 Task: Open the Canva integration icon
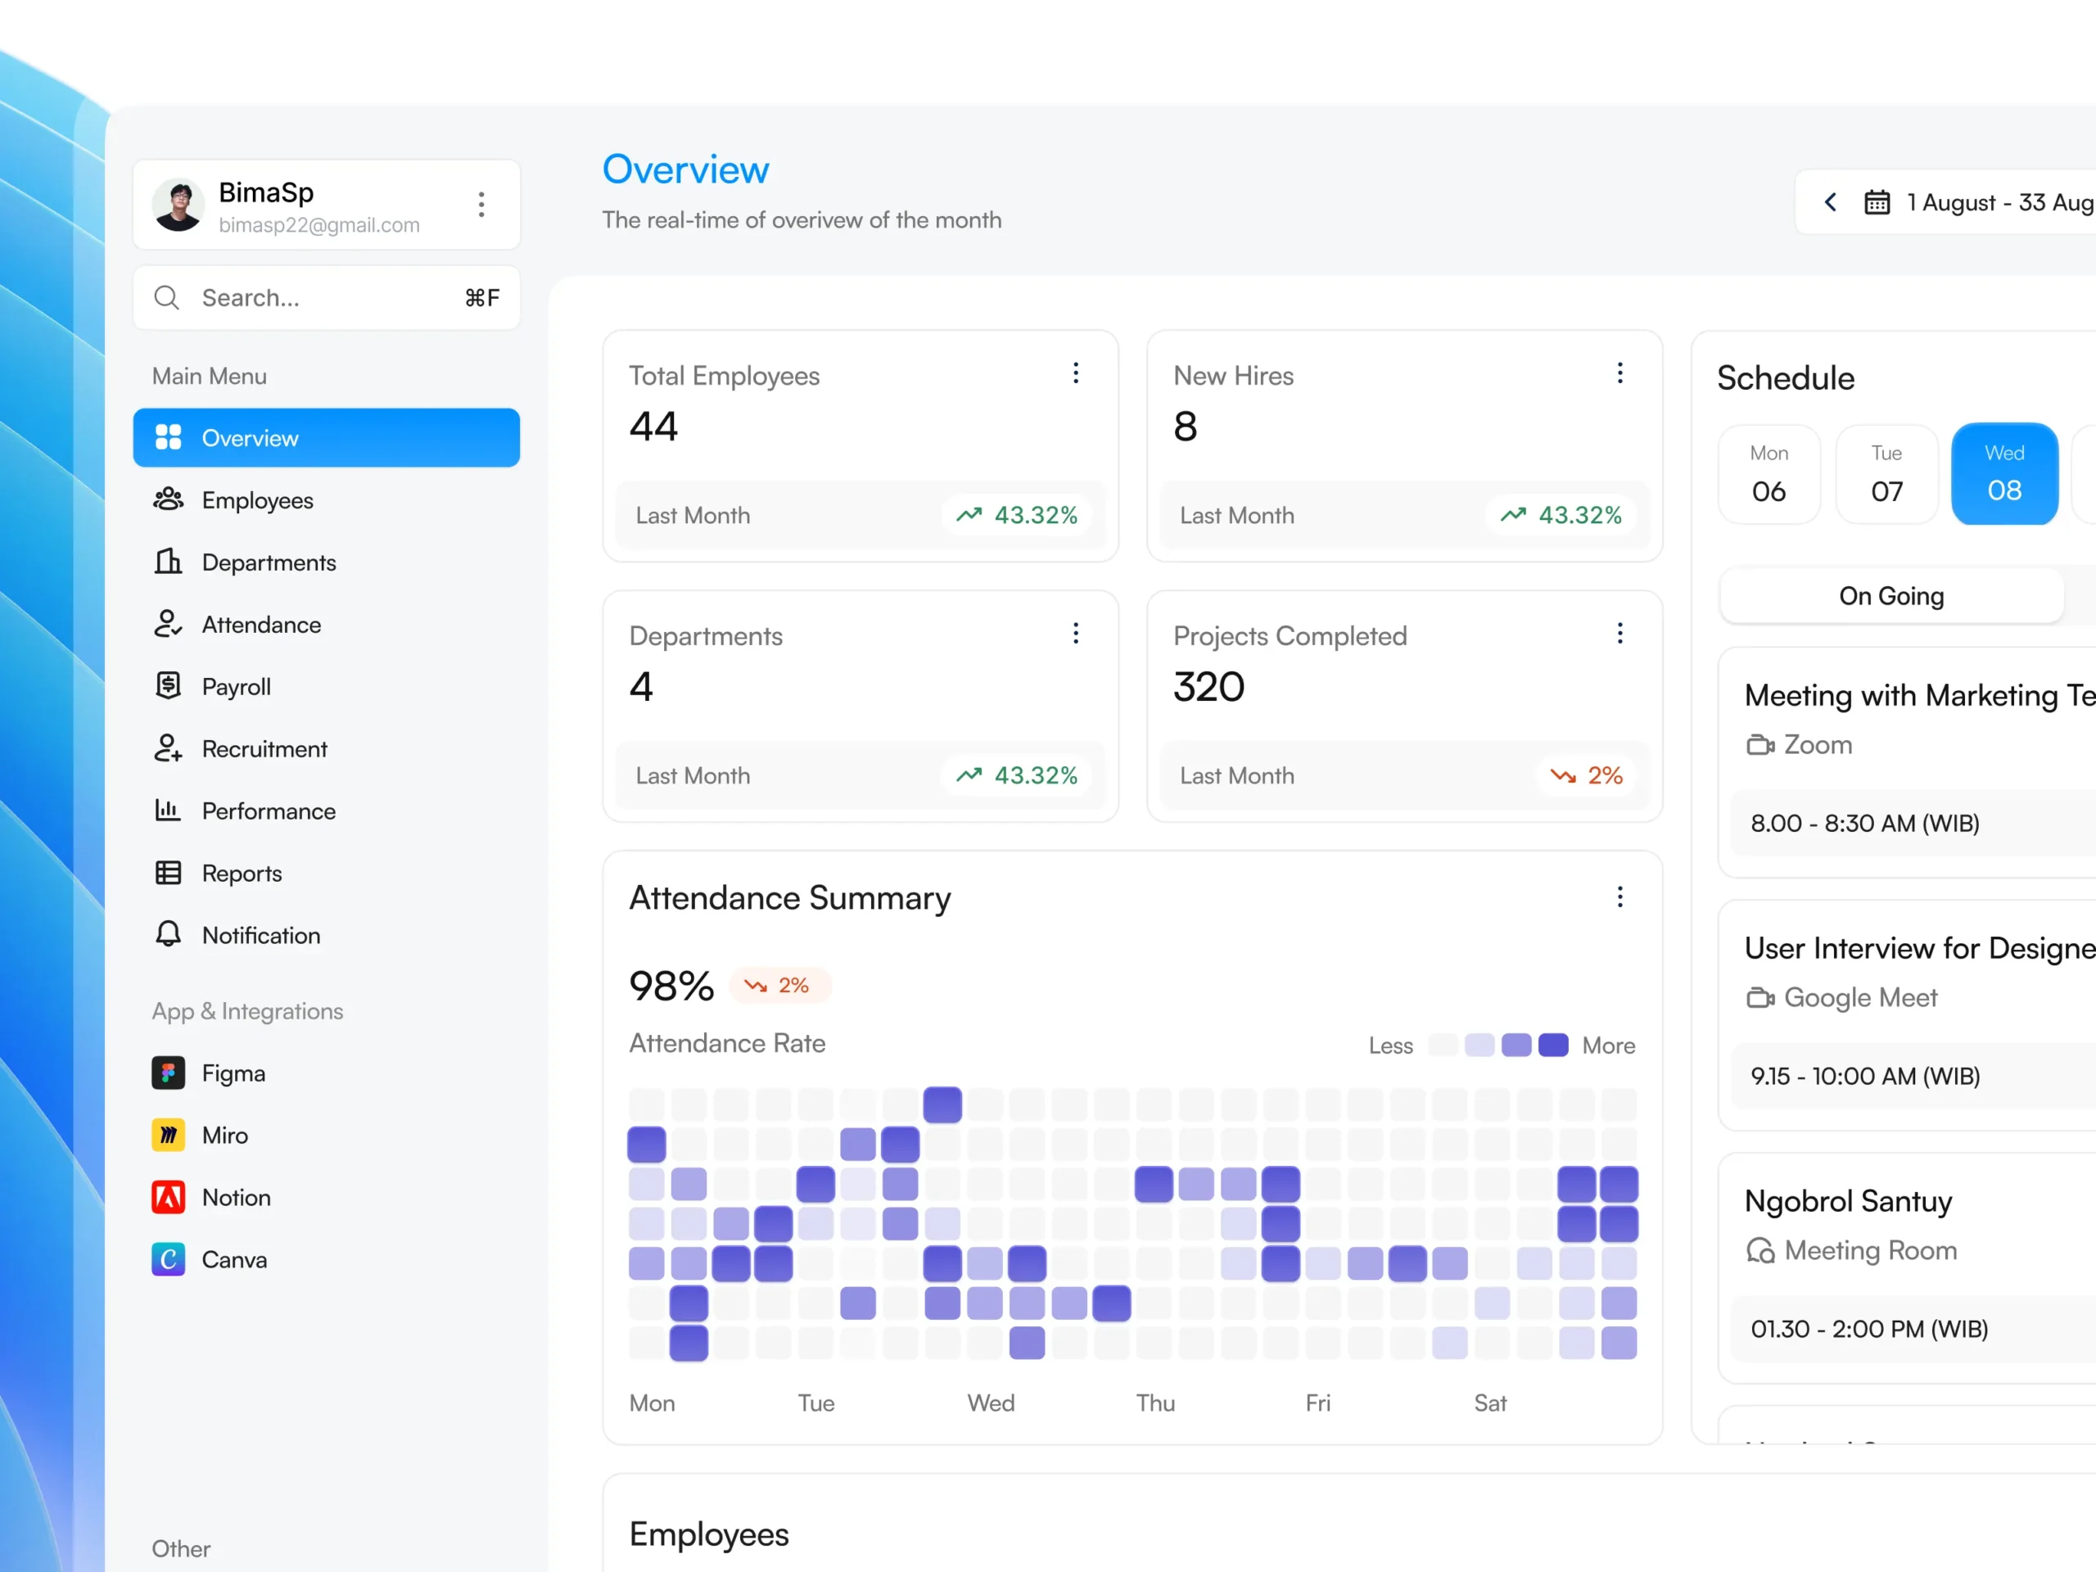tap(169, 1259)
